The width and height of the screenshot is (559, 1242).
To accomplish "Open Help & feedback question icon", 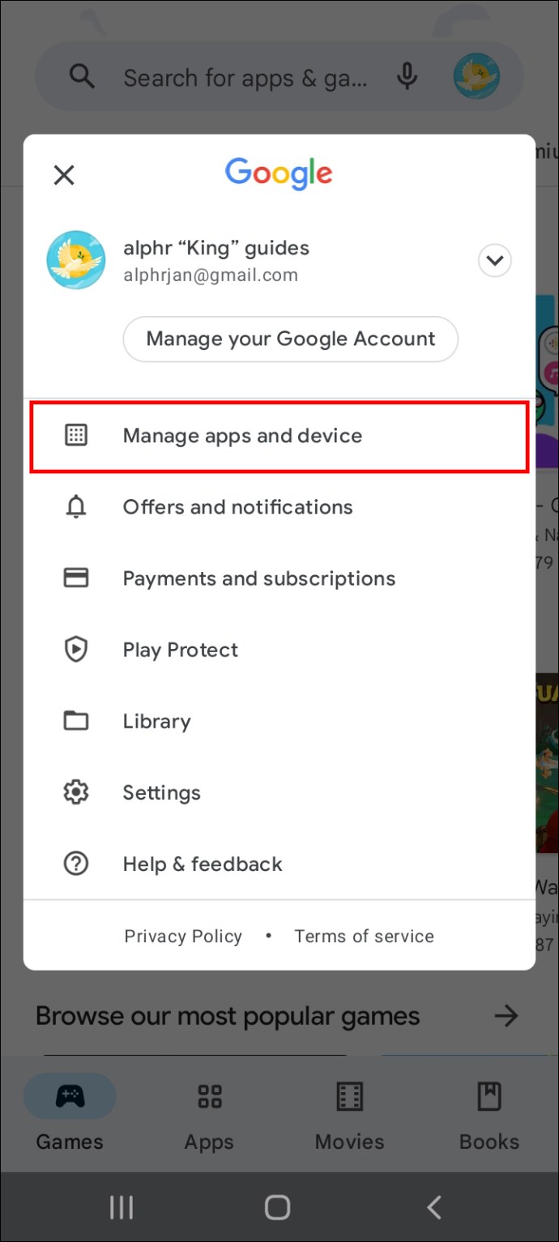I will pyautogui.click(x=76, y=864).
